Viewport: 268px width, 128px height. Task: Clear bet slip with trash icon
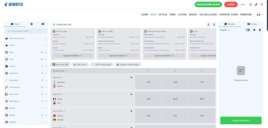pyautogui.click(x=260, y=30)
